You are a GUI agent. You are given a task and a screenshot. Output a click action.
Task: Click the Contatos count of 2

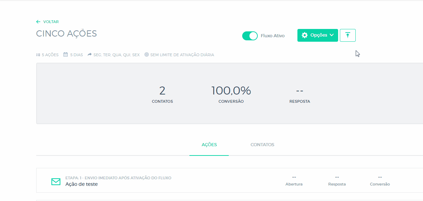162,91
